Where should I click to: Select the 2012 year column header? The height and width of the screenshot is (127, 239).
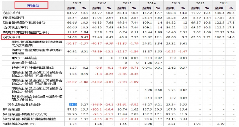[200, 3]
